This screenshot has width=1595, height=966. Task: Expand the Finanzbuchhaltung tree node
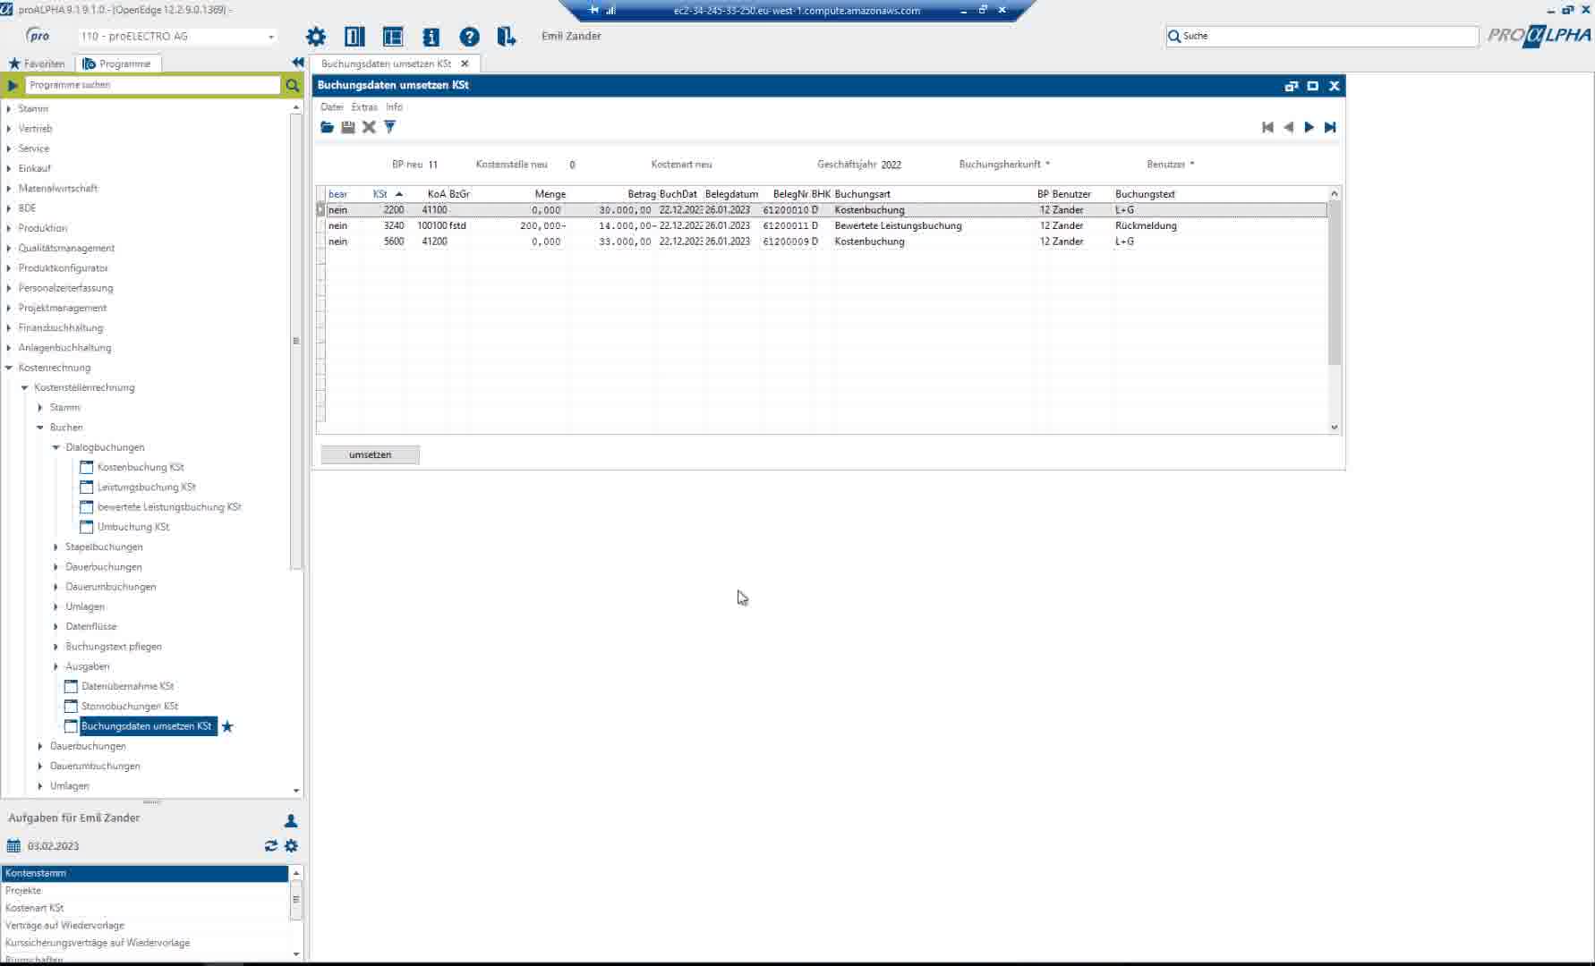pos(9,327)
